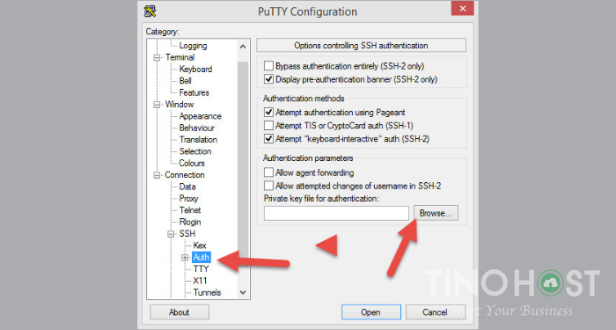
Task: Select X11 forwarding category
Action: click(200, 281)
